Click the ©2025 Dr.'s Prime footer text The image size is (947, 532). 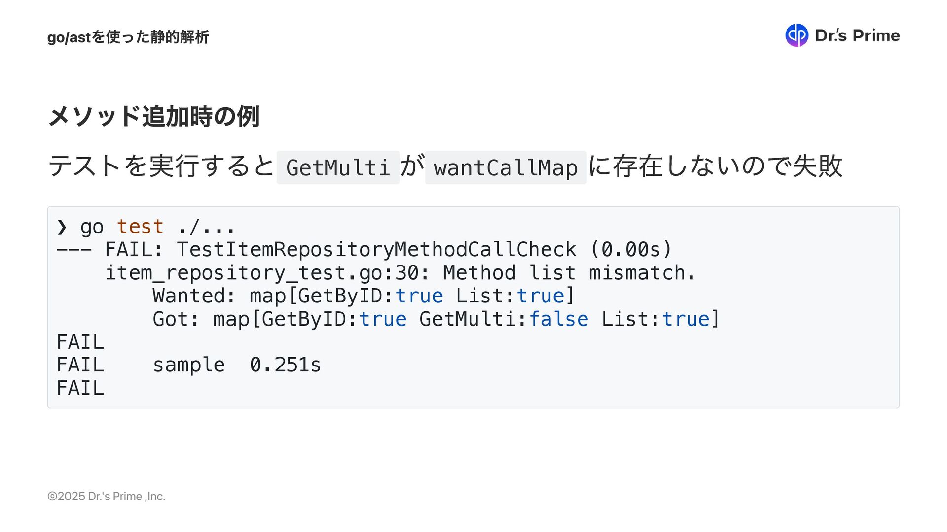point(106,496)
